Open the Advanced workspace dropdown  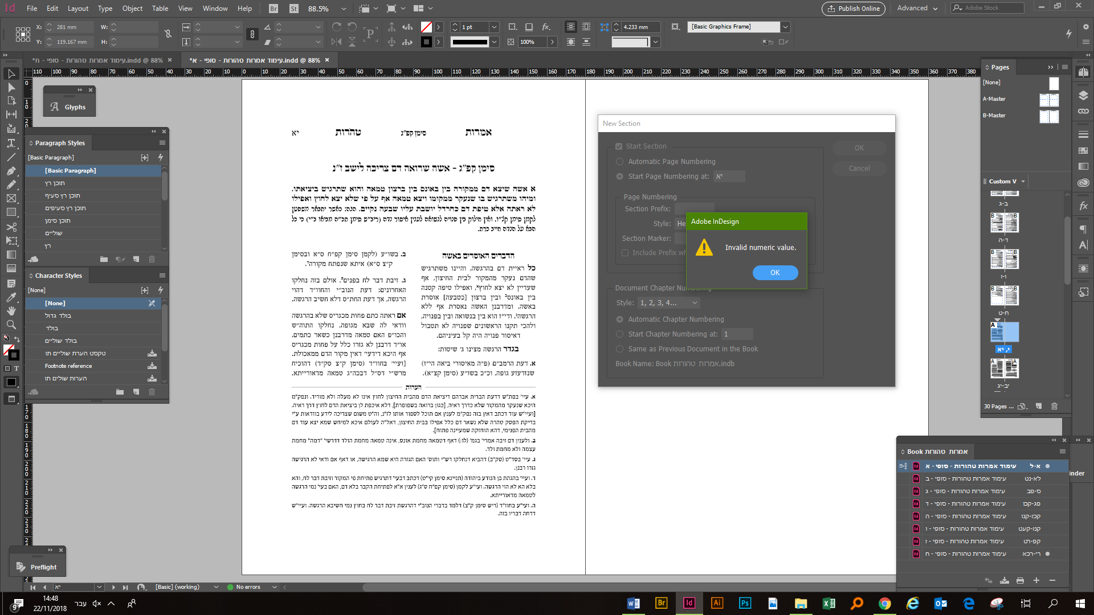pyautogui.click(x=917, y=9)
